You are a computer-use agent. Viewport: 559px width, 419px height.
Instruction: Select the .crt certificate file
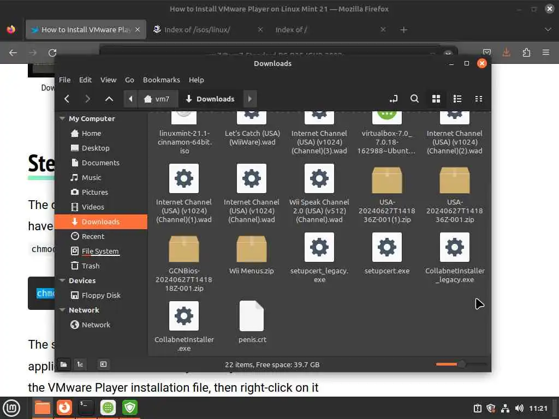[x=252, y=322]
